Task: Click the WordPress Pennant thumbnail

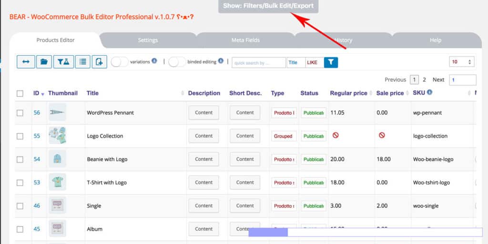Action: pyautogui.click(x=57, y=112)
